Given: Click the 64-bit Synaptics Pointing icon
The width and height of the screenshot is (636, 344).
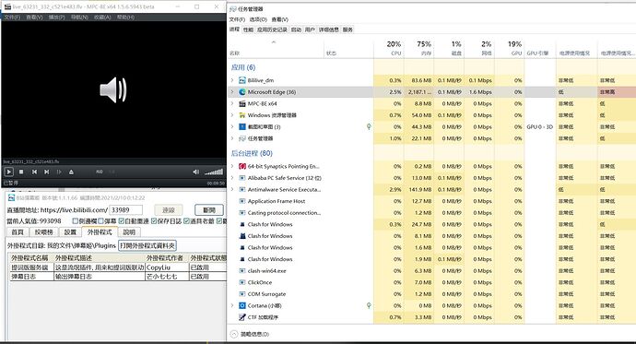Looking at the screenshot, I should tap(242, 166).
